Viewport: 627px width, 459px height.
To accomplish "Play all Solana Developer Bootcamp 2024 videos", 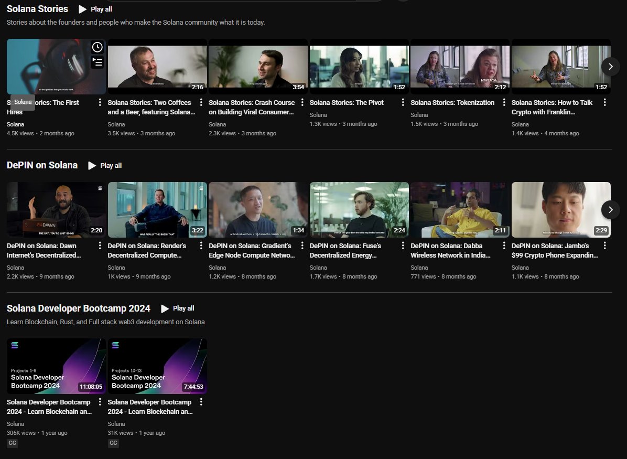I will coord(178,308).
